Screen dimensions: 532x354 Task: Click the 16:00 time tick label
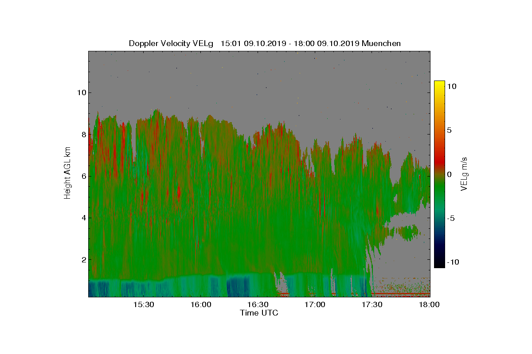(x=201, y=304)
